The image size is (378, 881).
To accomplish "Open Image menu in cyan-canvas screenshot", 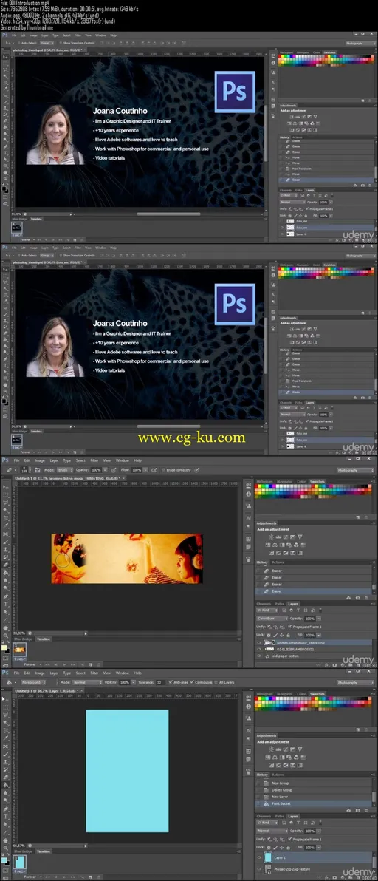I will pos(40,673).
